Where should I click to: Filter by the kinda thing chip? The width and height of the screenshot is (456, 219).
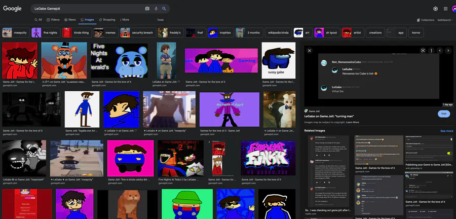[77, 32]
